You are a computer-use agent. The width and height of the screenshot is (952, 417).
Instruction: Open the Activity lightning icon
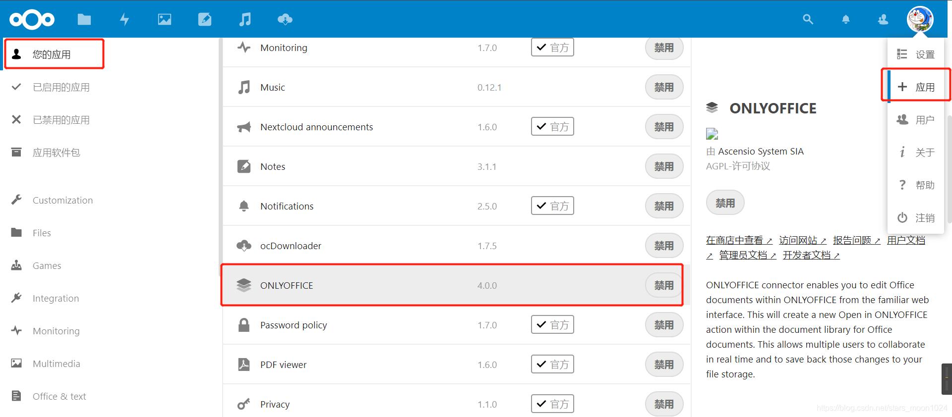click(124, 19)
